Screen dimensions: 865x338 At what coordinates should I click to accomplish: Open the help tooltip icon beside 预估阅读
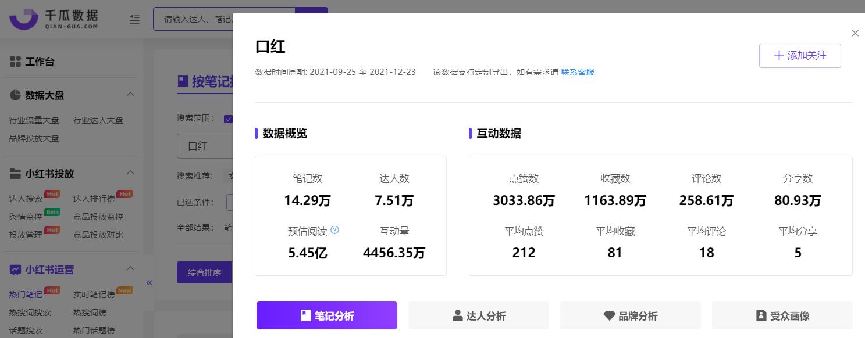pyautogui.click(x=334, y=230)
